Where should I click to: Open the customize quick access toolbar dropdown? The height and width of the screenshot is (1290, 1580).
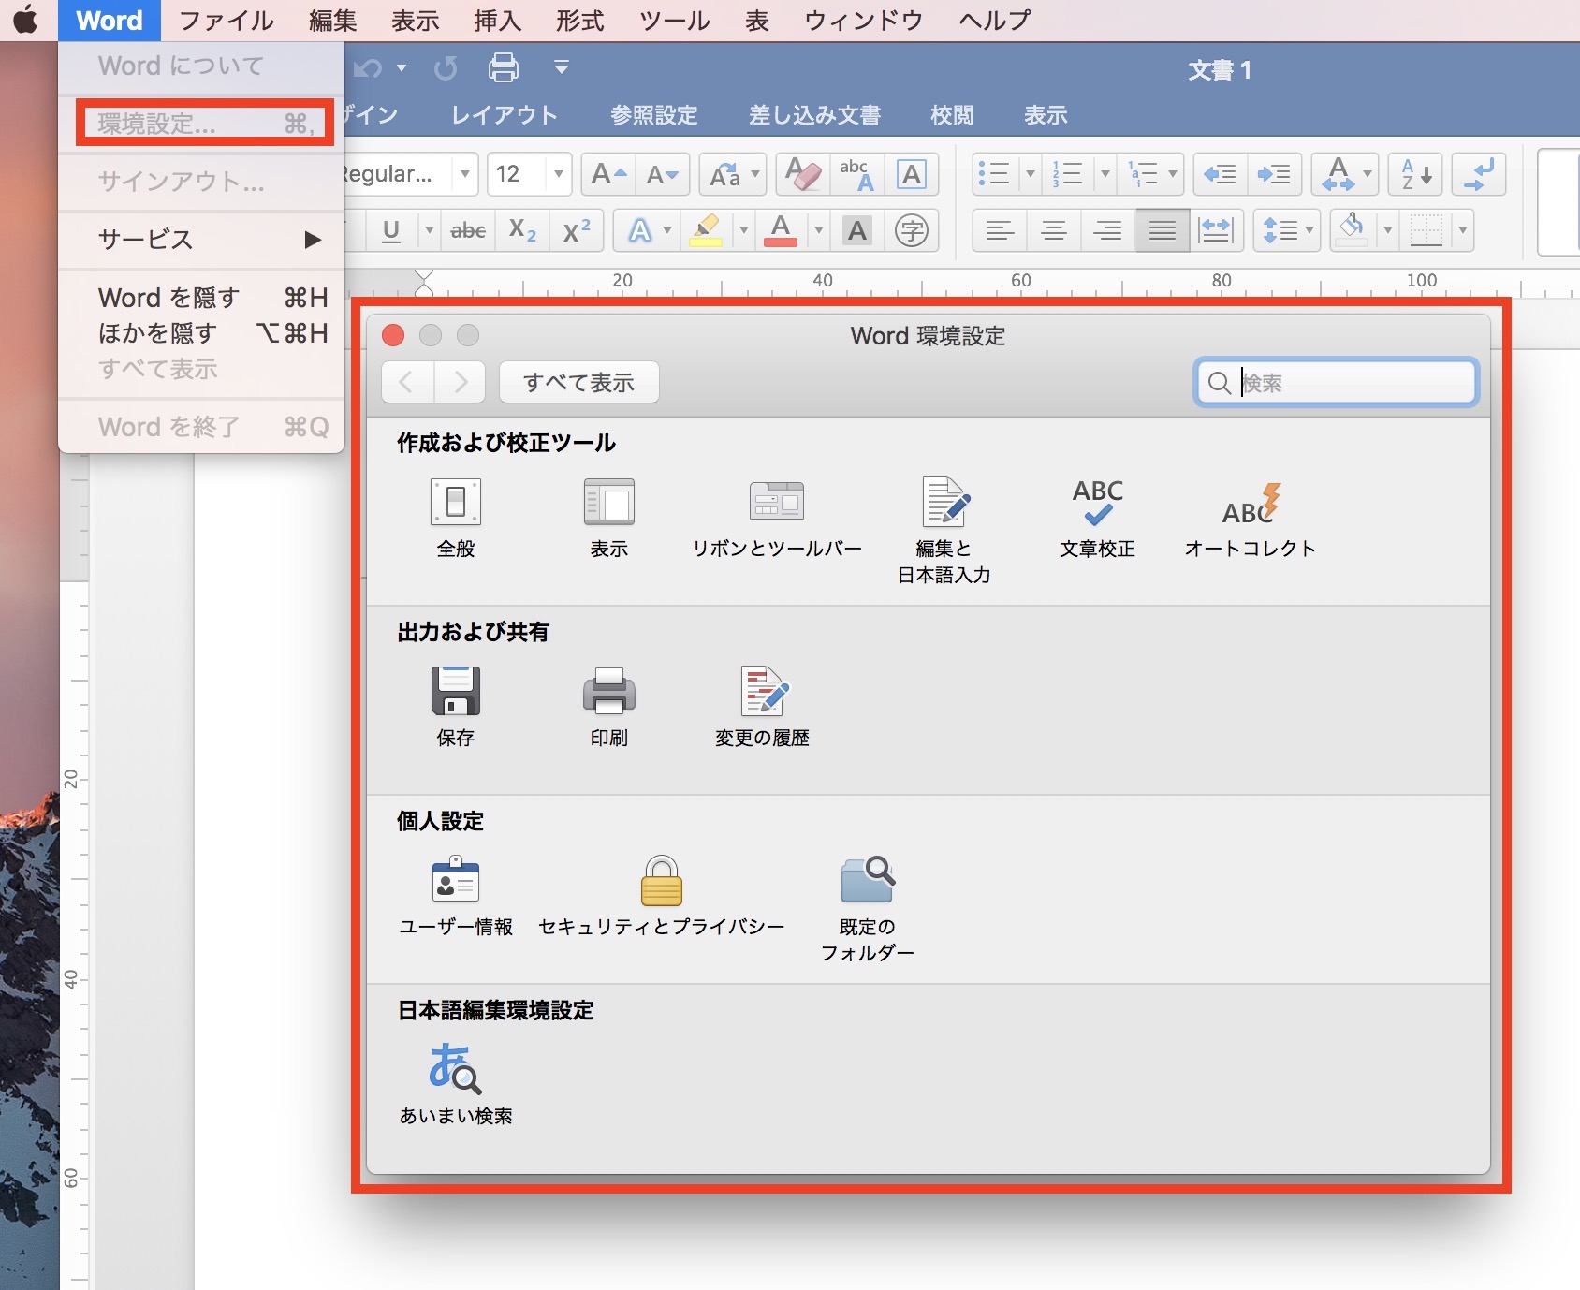(x=562, y=67)
